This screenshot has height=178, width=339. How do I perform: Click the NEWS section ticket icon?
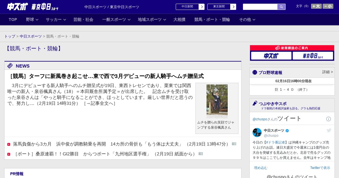click(10, 66)
